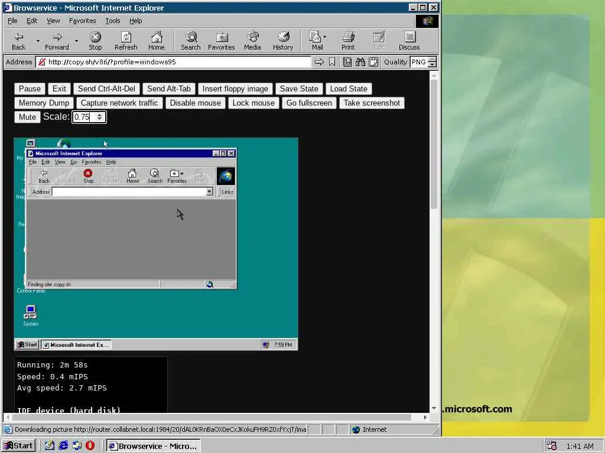Screen dimensions: 605x453
Task: Click the binoculars find icon
Action: pyautogui.click(x=360, y=62)
